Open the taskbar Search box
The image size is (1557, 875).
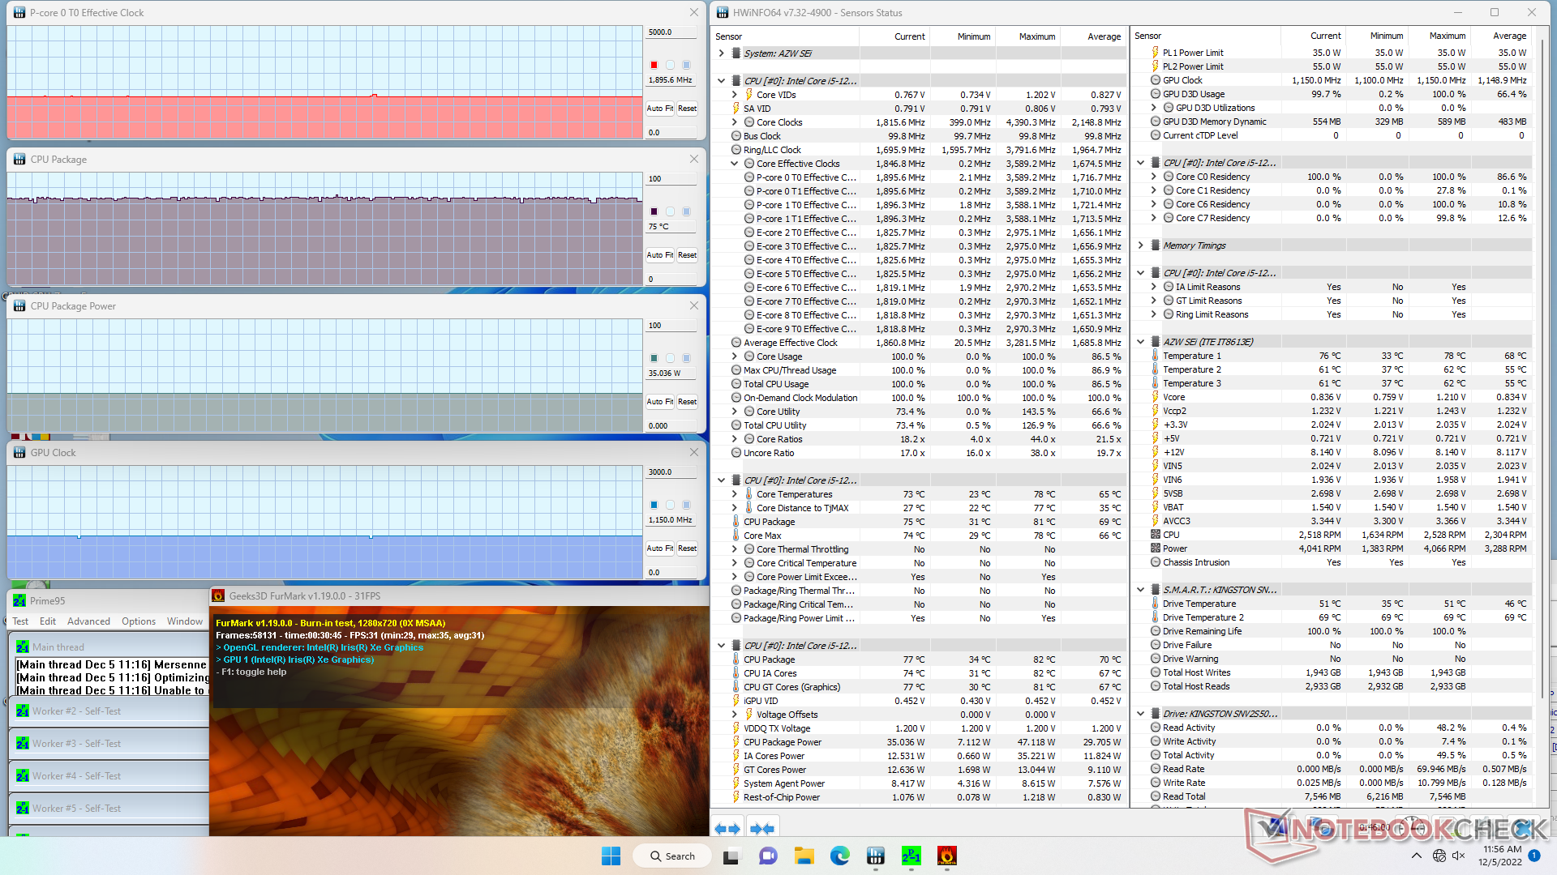[672, 856]
